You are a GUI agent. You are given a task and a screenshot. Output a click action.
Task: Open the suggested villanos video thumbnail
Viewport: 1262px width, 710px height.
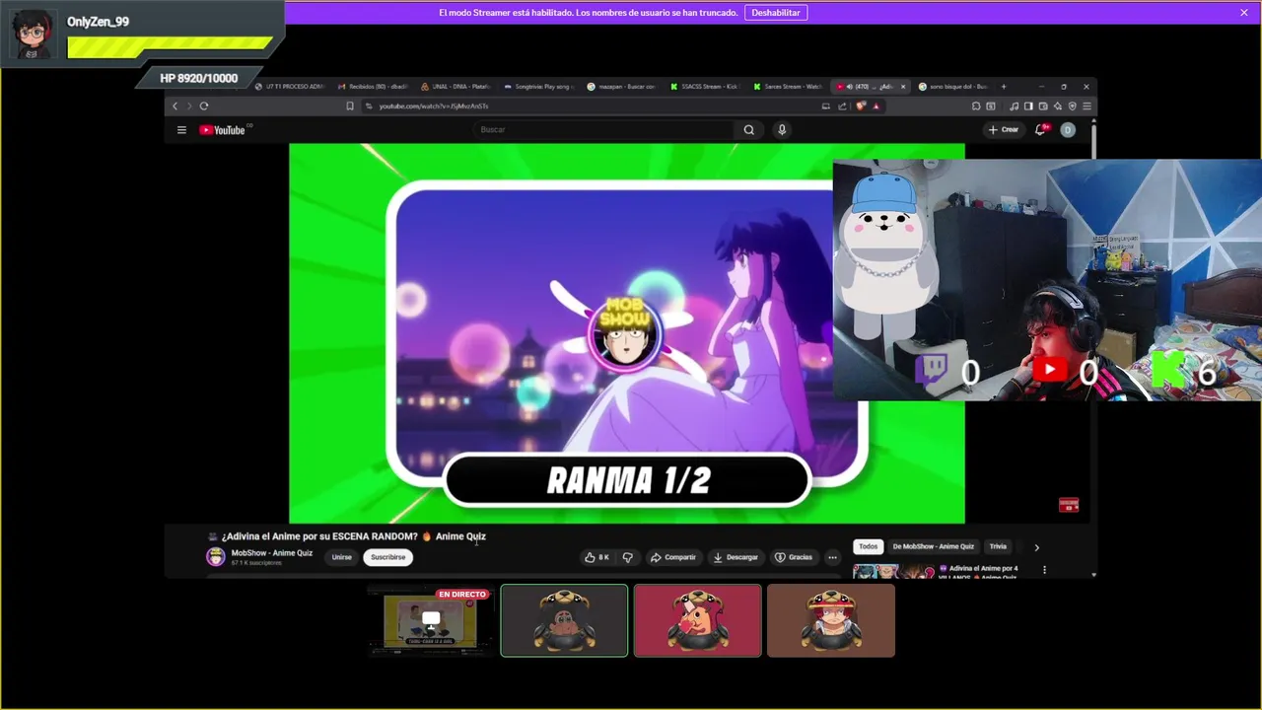pyautogui.click(x=893, y=571)
